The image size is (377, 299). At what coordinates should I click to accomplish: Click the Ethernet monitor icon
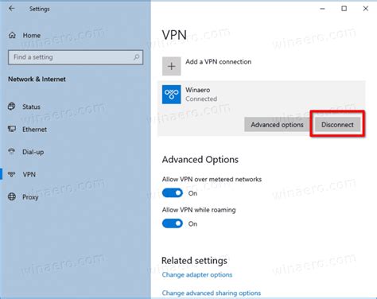12,129
